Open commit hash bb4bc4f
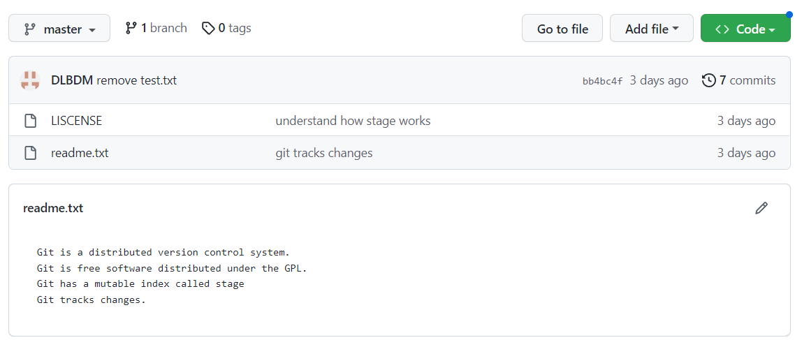This screenshot has height=340, width=795. click(602, 81)
